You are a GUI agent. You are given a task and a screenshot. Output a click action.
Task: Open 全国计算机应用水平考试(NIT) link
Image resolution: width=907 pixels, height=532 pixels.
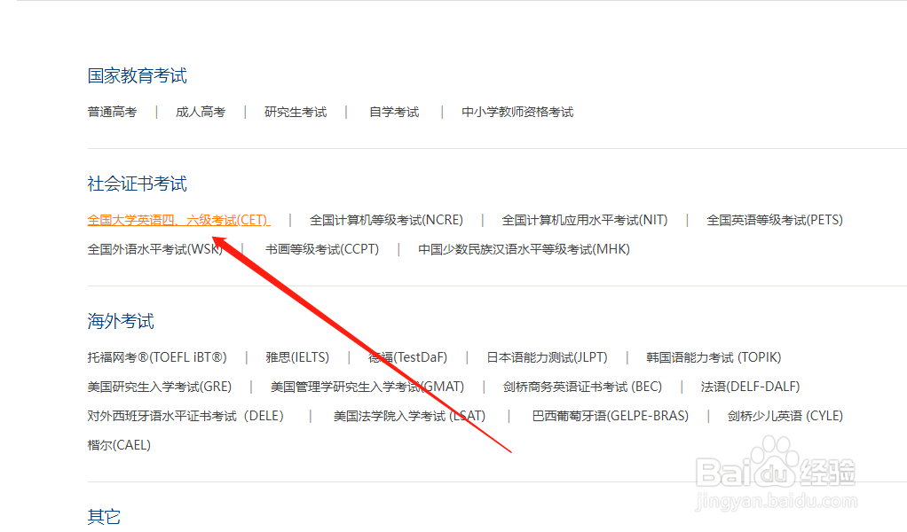(x=585, y=219)
